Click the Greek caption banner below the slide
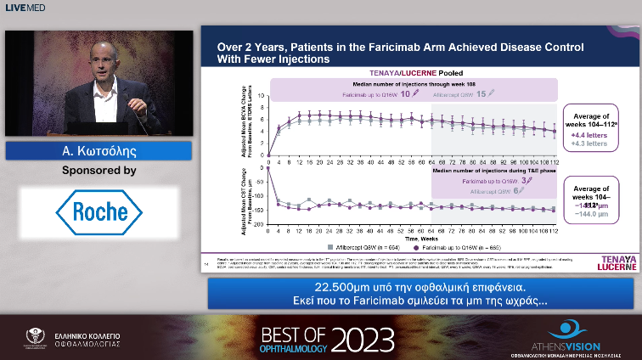Image resolution: width=642 pixels, height=360 pixels. [x=421, y=294]
